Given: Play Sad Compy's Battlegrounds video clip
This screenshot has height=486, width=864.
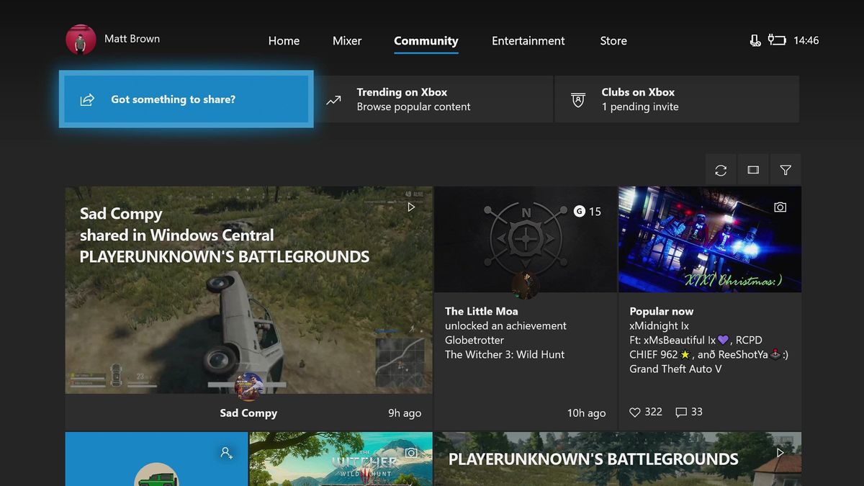Looking at the screenshot, I should (411, 207).
